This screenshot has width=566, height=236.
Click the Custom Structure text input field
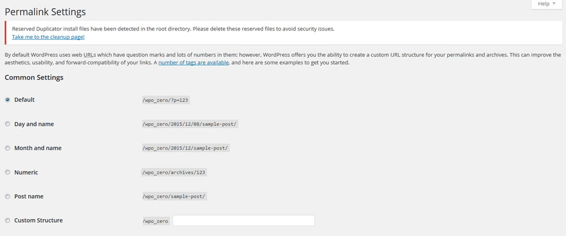pyautogui.click(x=243, y=221)
